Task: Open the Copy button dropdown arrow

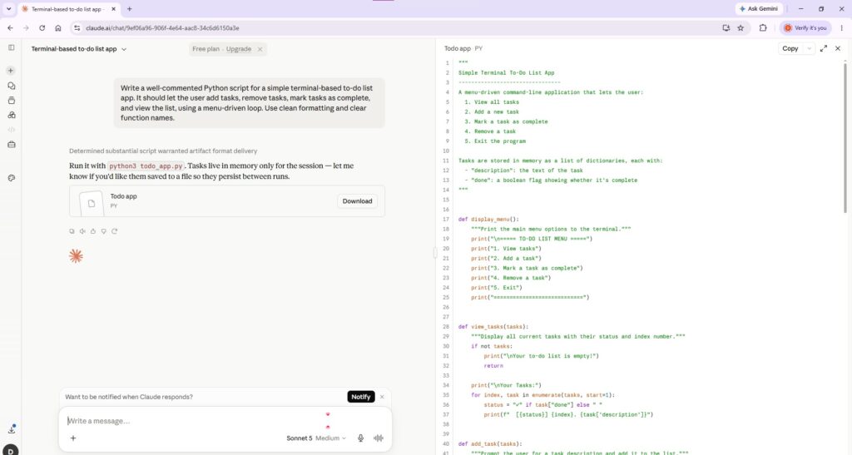Action: coord(809,48)
